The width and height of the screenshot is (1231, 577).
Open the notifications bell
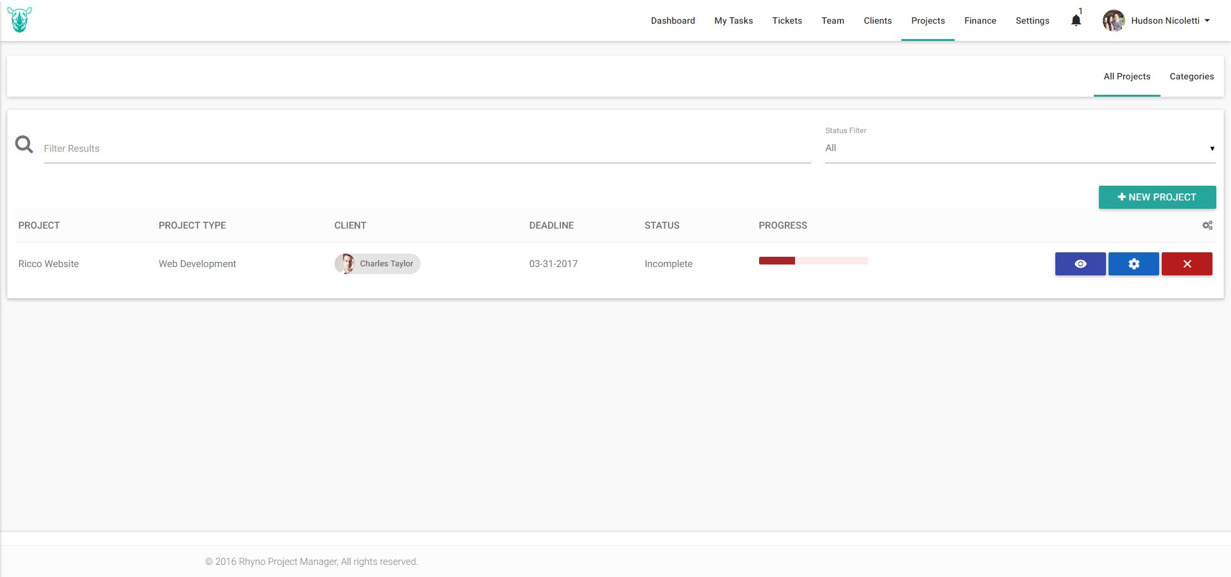point(1076,20)
